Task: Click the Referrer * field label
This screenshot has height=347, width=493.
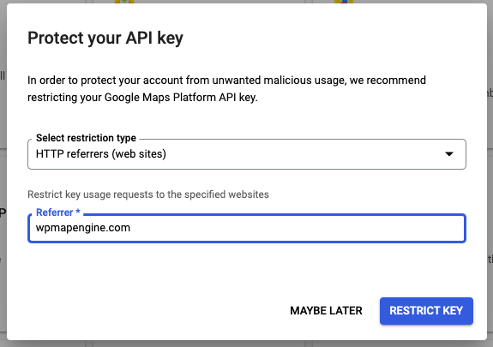Action: (x=58, y=212)
